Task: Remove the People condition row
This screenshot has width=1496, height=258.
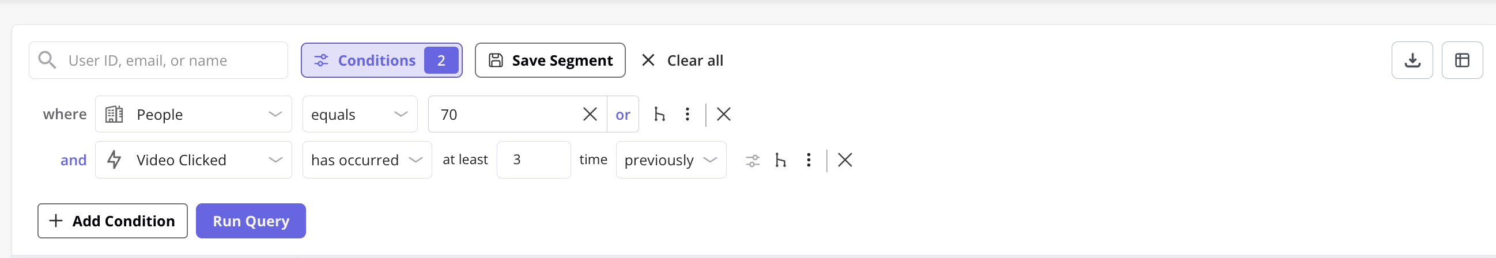Action: pyautogui.click(x=724, y=114)
